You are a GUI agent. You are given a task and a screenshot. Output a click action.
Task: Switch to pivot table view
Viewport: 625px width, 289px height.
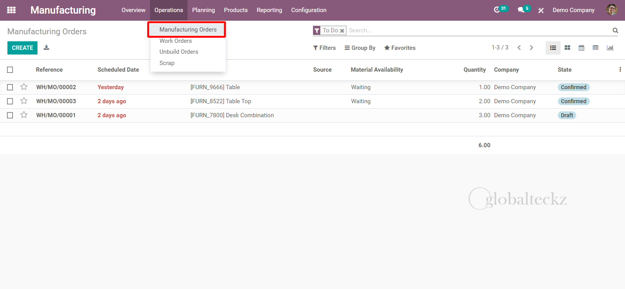click(x=595, y=48)
